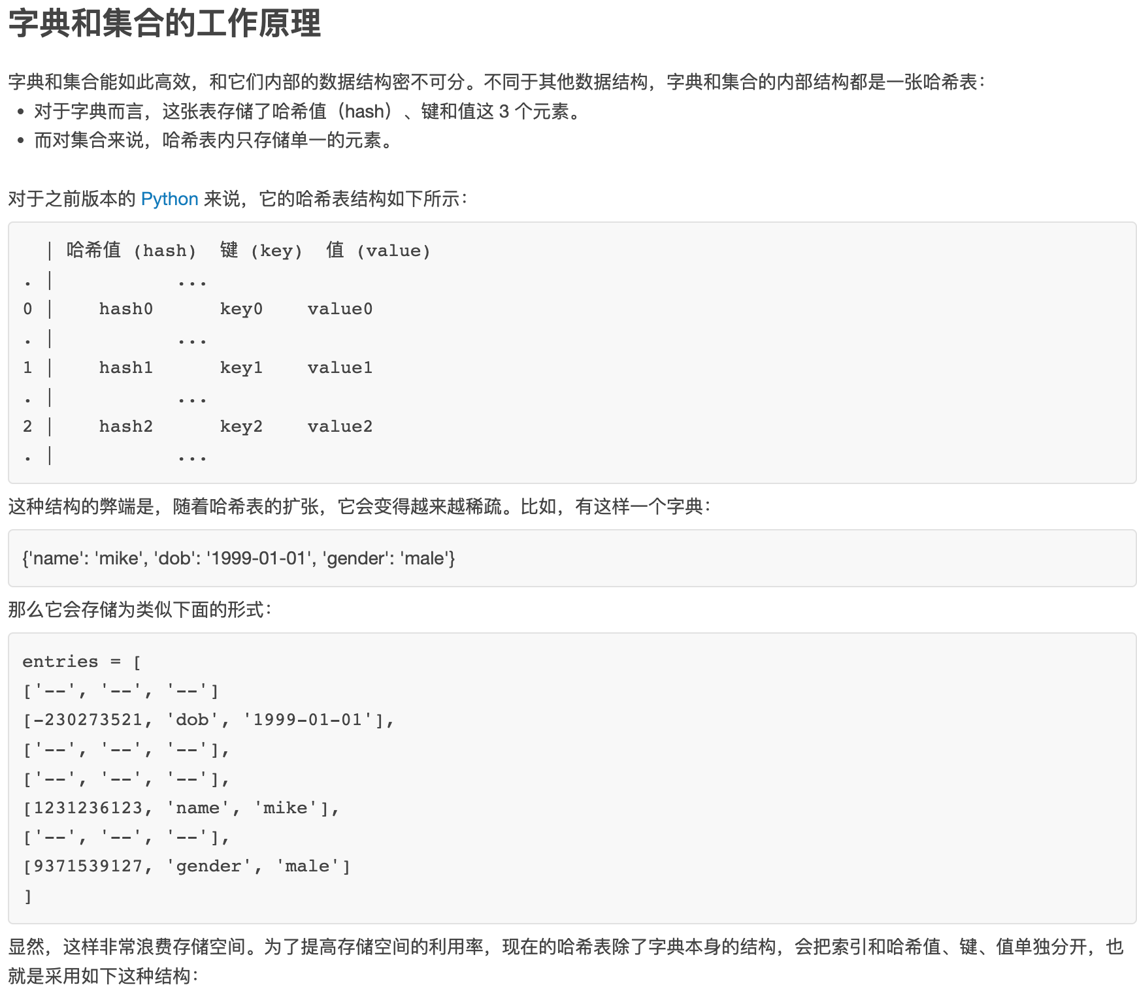Click hash1 in the table
The image size is (1137, 989).
click(x=125, y=368)
